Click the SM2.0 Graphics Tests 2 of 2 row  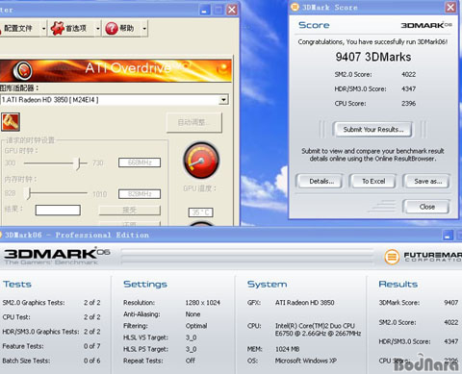click(x=51, y=303)
